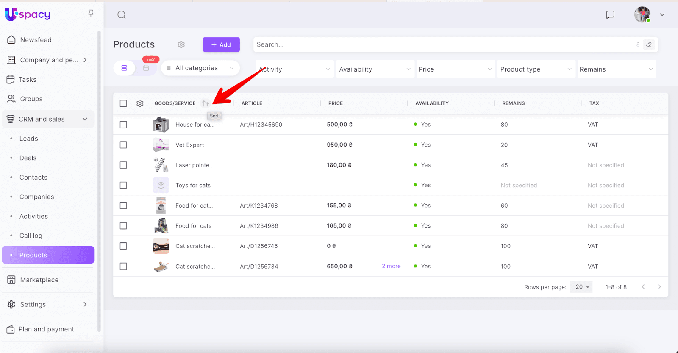Screen dimensions: 678x353
Task: Open the All categories dropdown
Action: [200, 68]
